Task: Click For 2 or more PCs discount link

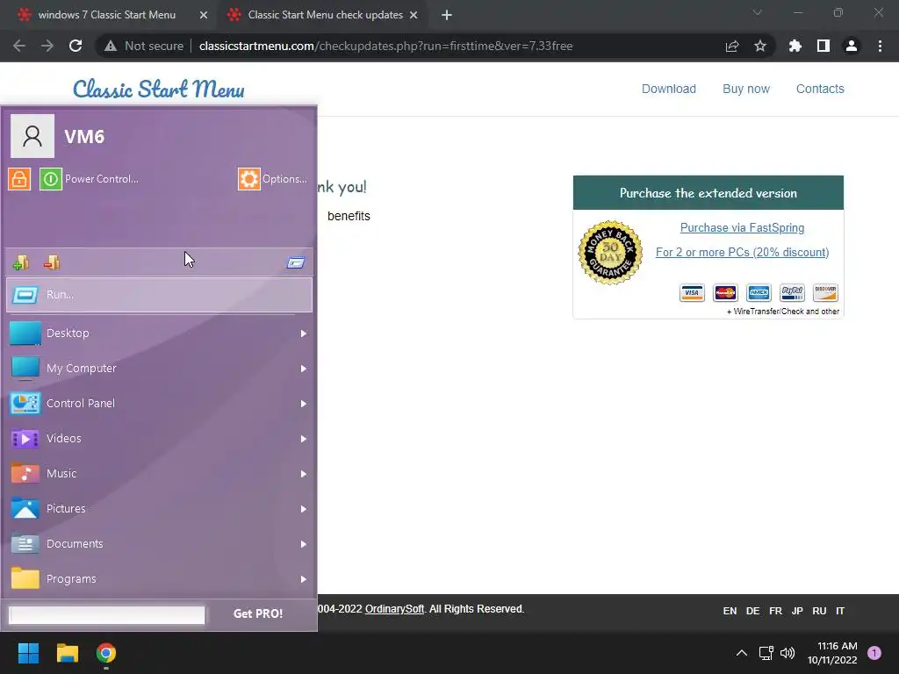Action: (742, 252)
